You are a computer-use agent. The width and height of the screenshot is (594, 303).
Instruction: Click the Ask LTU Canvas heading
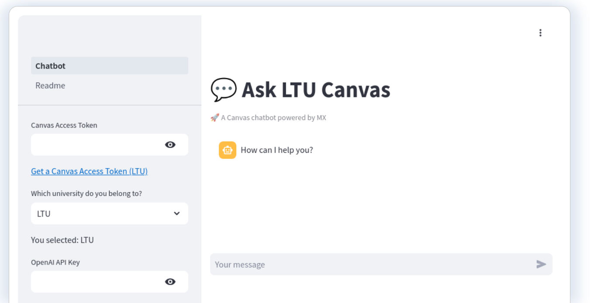316,90
